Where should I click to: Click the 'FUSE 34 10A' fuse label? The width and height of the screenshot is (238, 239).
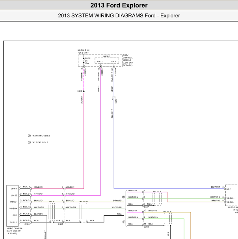pos(87,61)
